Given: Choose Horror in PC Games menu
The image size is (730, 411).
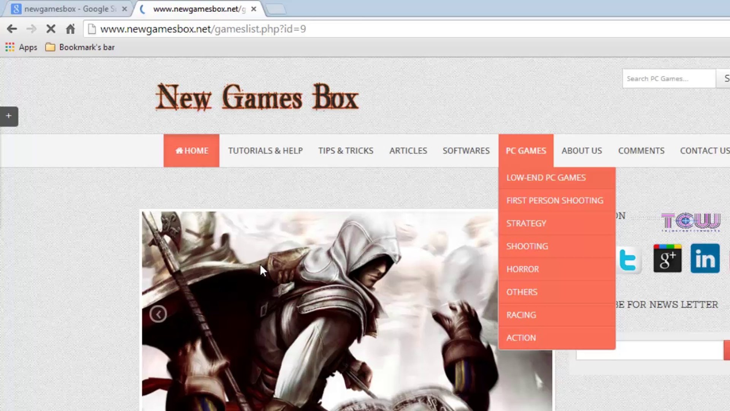Looking at the screenshot, I should pos(522,269).
